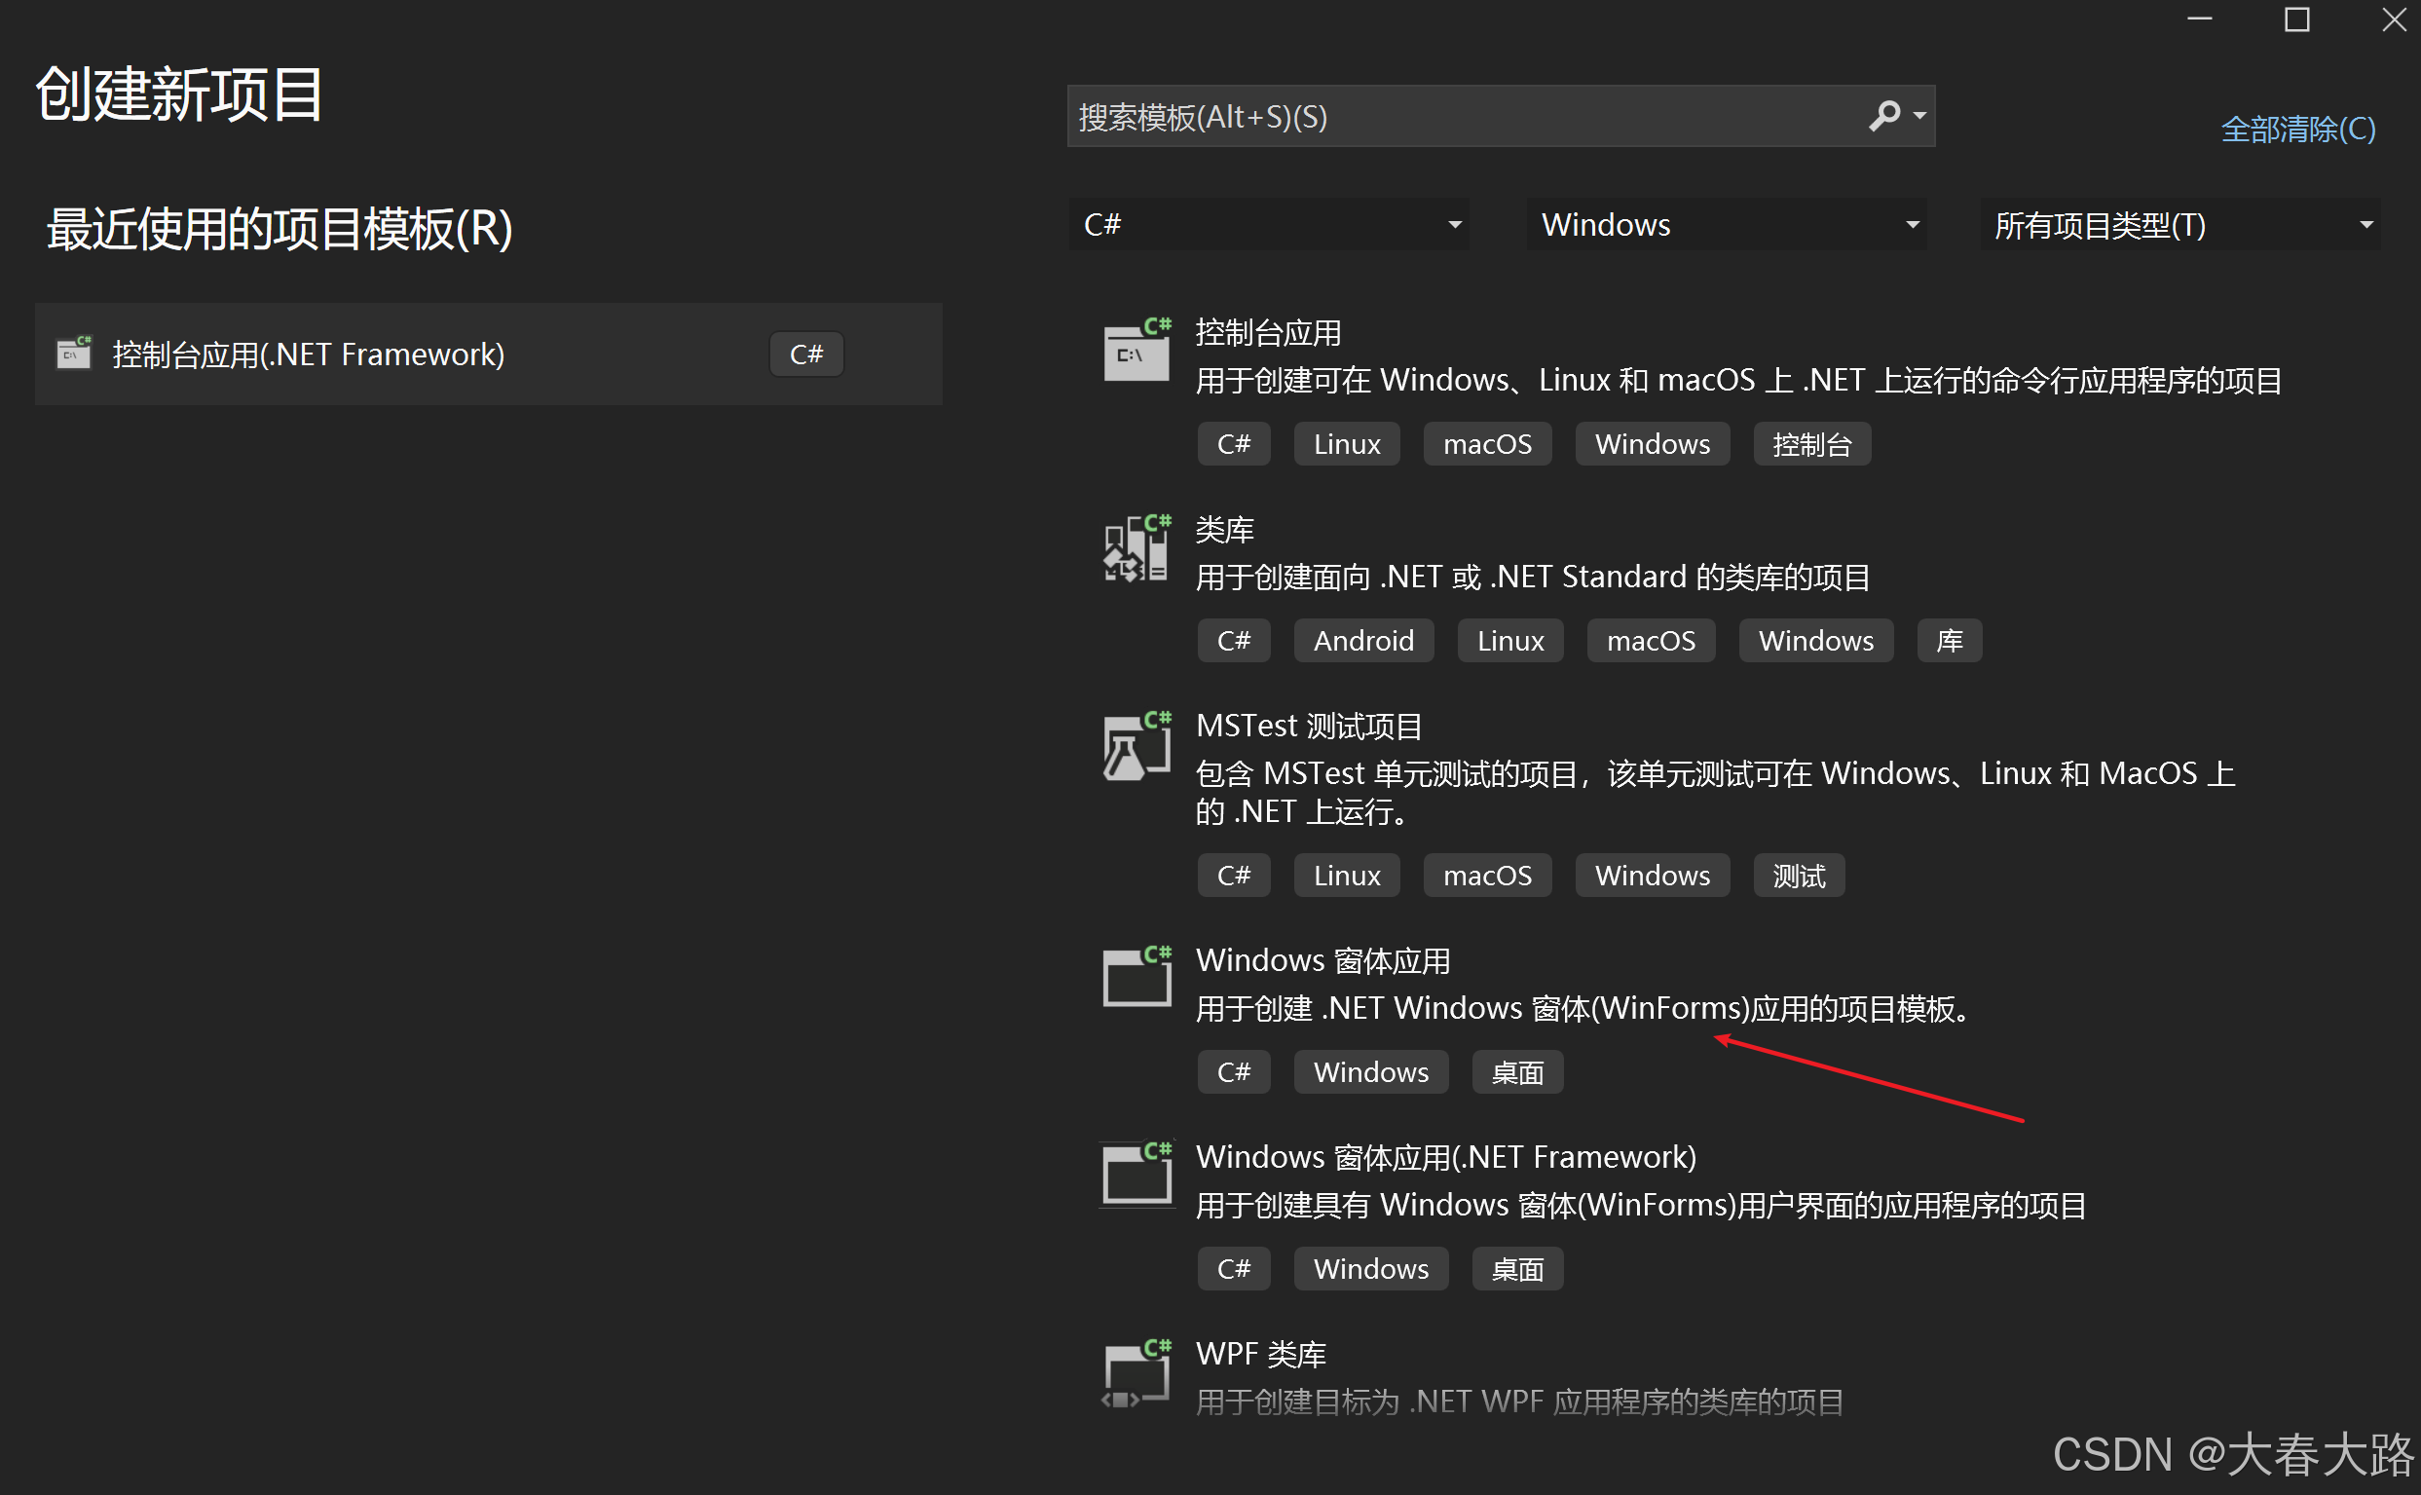This screenshot has height=1495, width=2421.
Task: Select the Windows 窗体应用(.NET Framework) icon
Action: point(1135,1174)
